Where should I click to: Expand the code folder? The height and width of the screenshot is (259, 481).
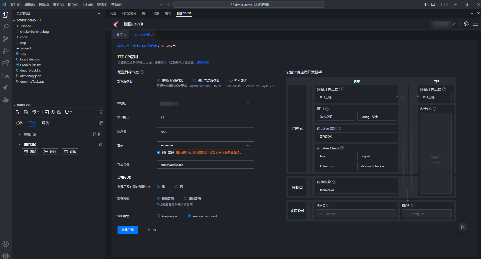[x=59, y=37]
